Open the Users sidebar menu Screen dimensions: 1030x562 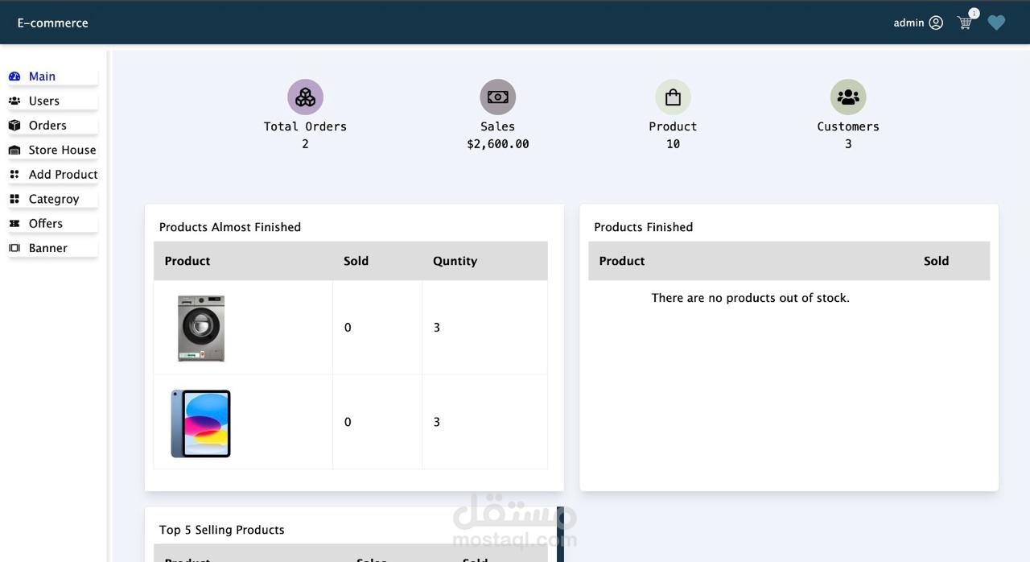point(44,101)
